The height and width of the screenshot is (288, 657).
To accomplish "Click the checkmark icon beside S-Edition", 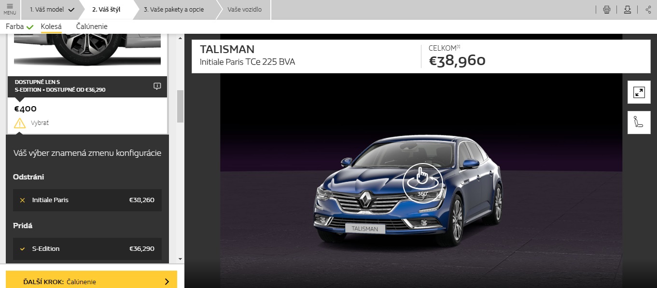I will click(22, 249).
